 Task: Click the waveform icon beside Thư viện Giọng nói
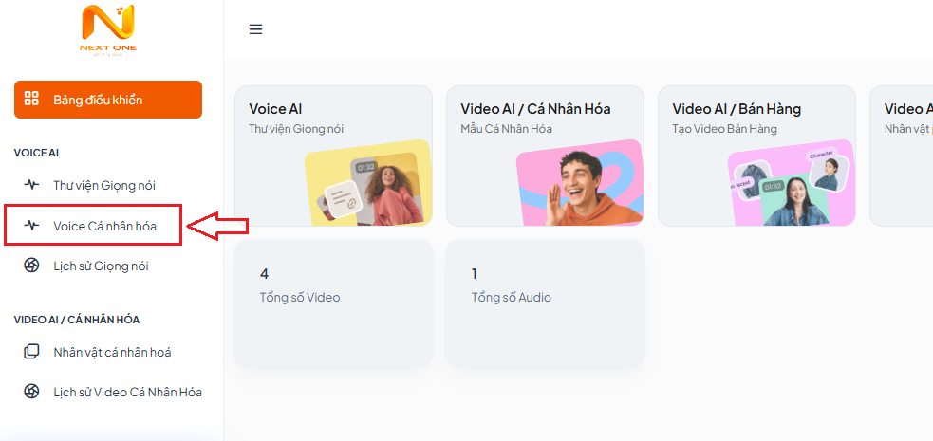(x=31, y=185)
